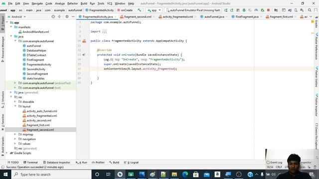The height and width of the screenshot is (179, 319).
Task: Select SecondFragment class in tree
Action: pyautogui.click(x=37, y=74)
